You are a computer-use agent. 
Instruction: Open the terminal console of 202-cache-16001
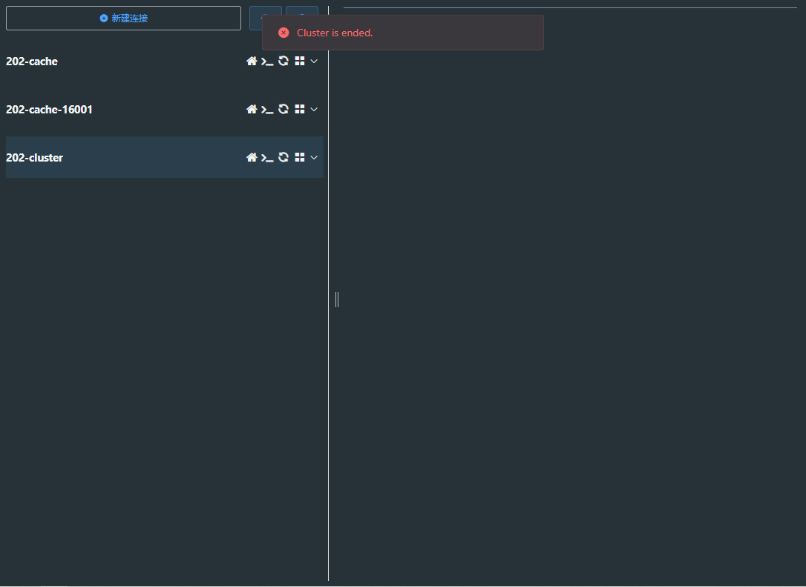point(267,109)
